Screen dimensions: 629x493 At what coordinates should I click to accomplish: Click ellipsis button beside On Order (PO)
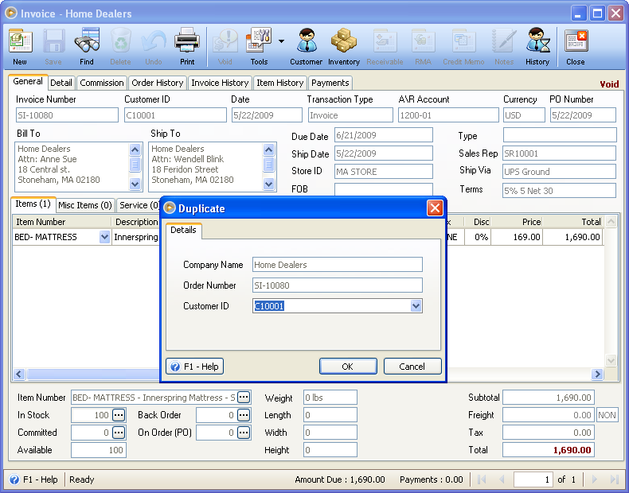244,433
